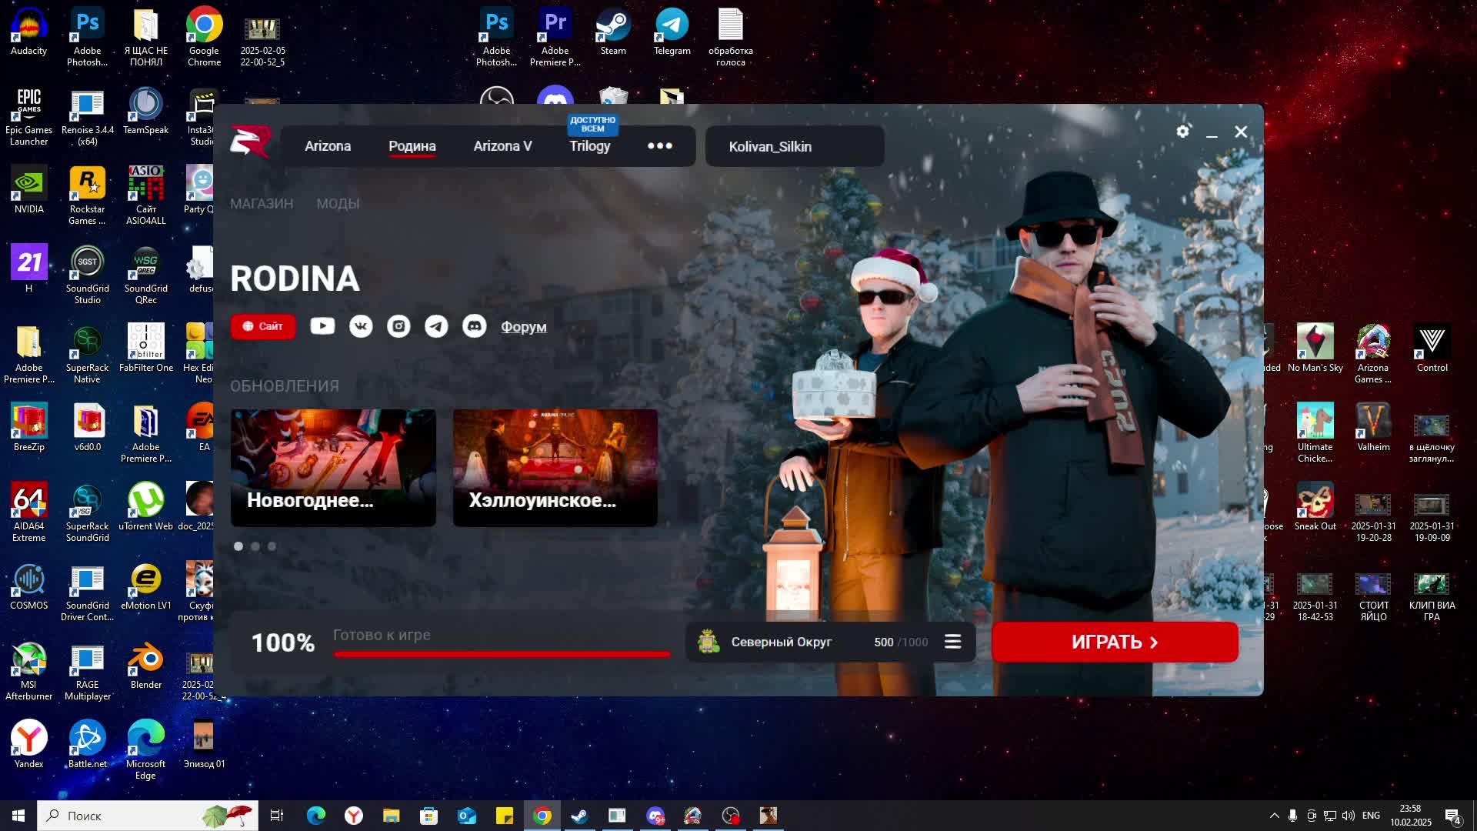Expand the three-dots more projects menu

tap(659, 146)
